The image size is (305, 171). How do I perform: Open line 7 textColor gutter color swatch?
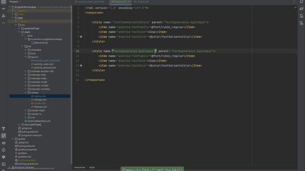[x=81, y=37]
